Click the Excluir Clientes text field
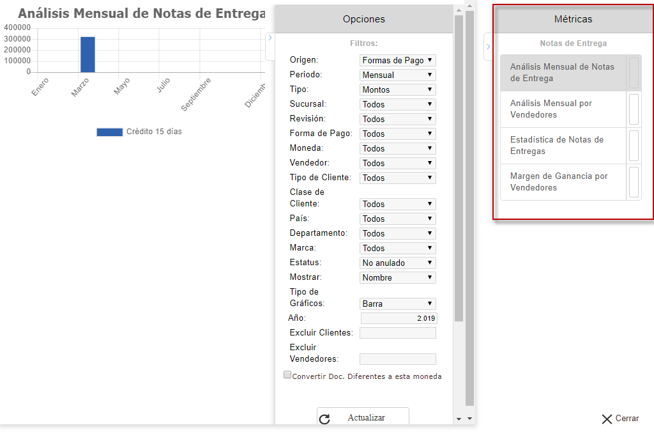 (397, 333)
